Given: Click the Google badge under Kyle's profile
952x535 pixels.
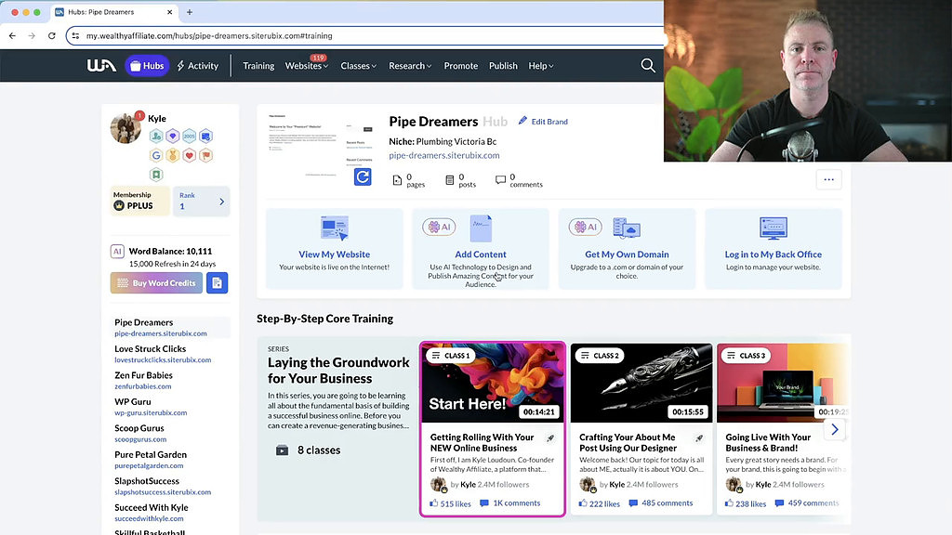Looking at the screenshot, I should tap(156, 155).
